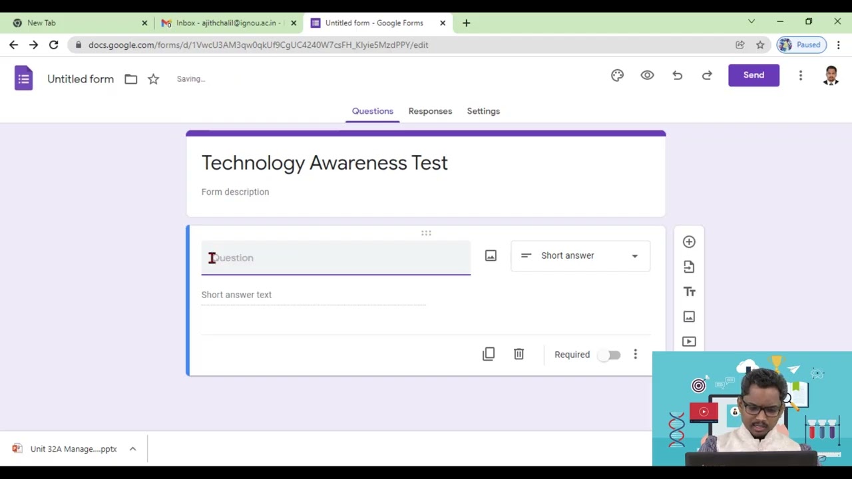This screenshot has height=479, width=852.
Task: Click the Form description field
Action: [235, 192]
